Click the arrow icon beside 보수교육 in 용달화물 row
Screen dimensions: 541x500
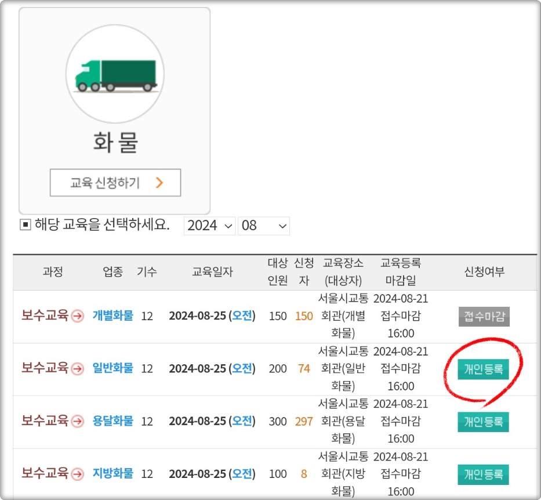(x=78, y=422)
